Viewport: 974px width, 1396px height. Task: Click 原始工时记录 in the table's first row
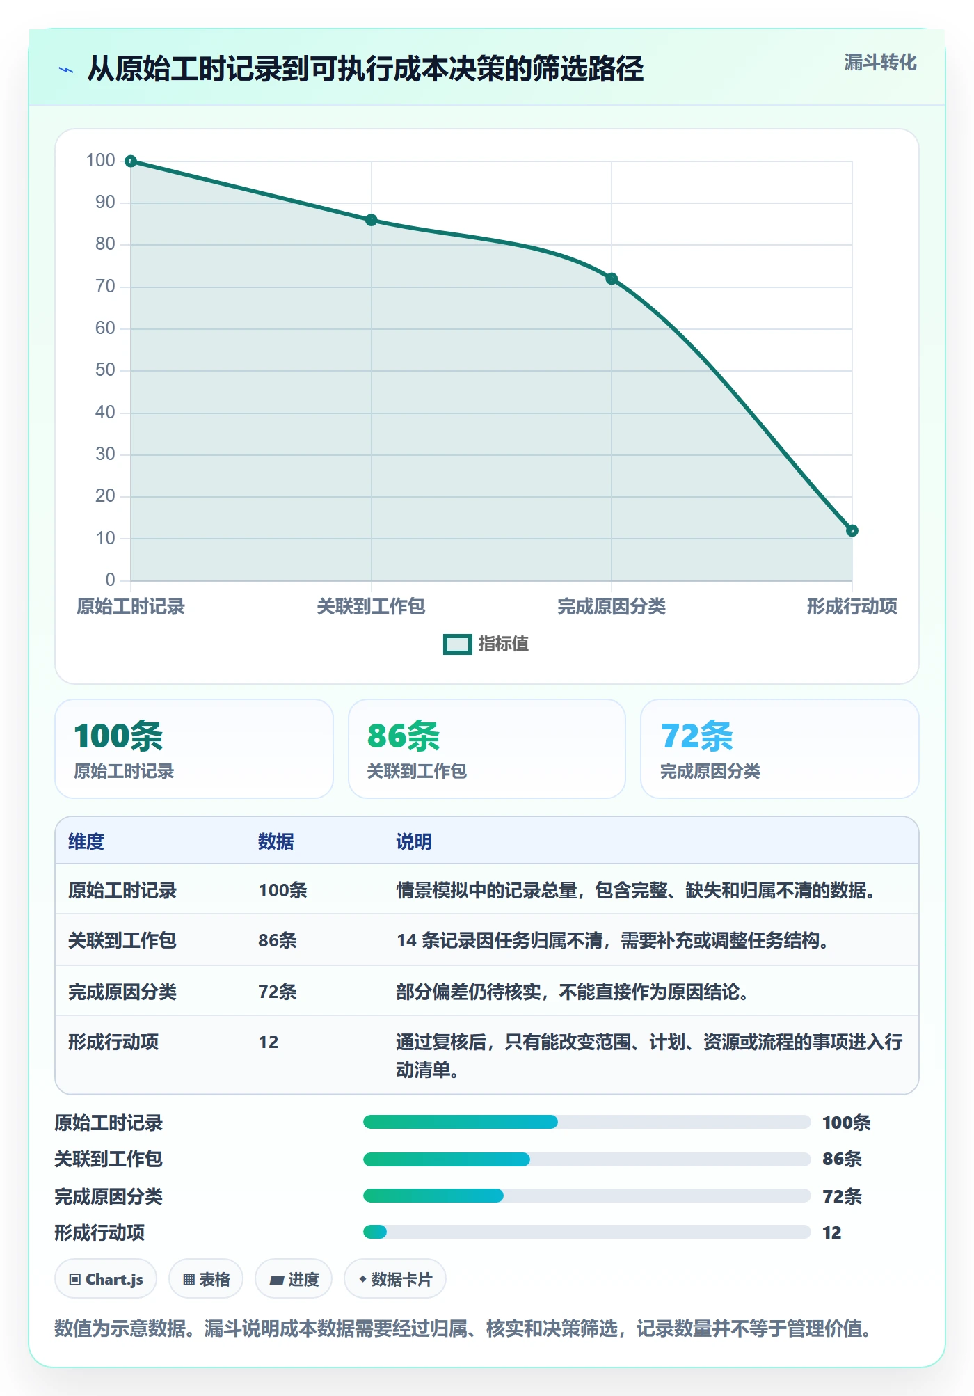[x=122, y=891]
